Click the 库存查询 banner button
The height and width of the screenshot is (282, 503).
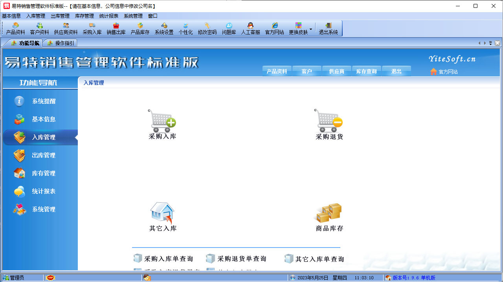coord(366,71)
